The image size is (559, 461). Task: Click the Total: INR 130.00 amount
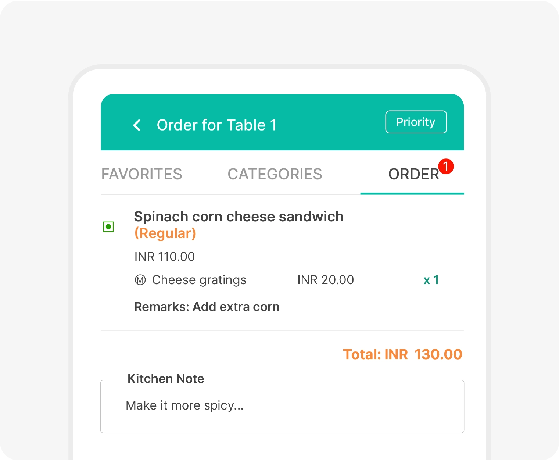[402, 354]
